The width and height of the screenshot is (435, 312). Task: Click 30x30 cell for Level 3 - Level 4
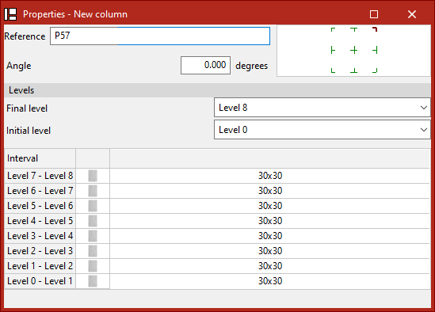270,236
